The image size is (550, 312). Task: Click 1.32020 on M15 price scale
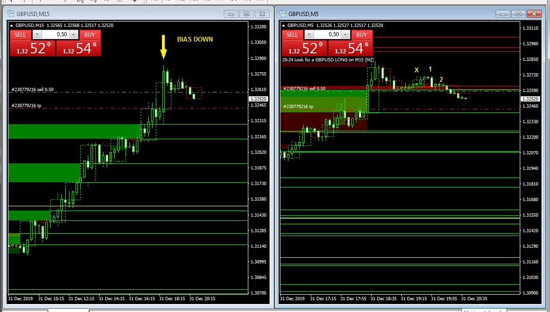click(258, 152)
